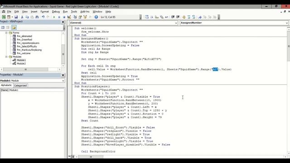
Task: Click the Reset stop icon
Action: tap(64, 17)
